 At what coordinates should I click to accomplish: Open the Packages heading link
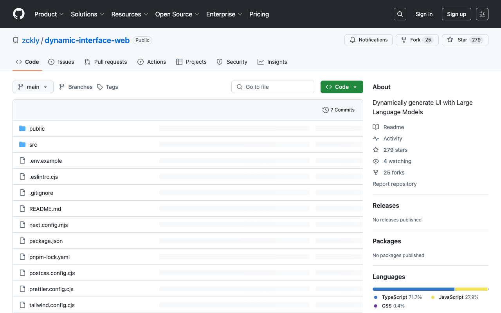387,241
